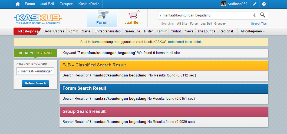This screenshot has width=287, height=134.
Task: Click the KASKUS logo
Action: click(x=38, y=19)
